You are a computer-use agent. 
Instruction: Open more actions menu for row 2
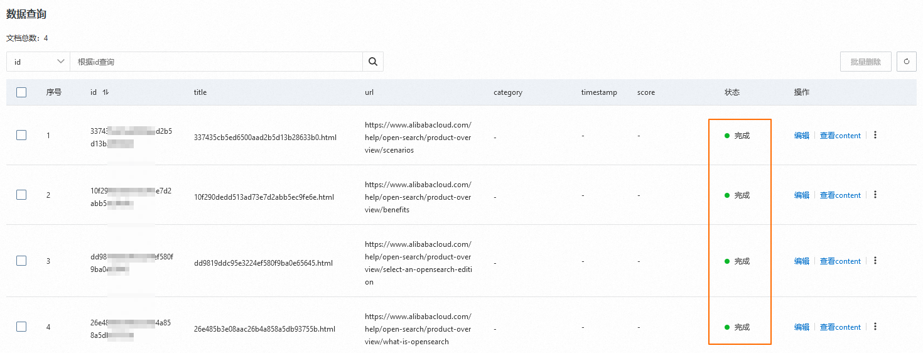click(875, 195)
